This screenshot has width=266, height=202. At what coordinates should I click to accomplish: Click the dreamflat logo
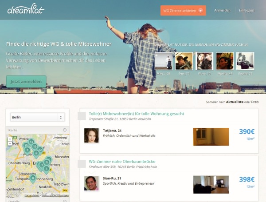(x=26, y=9)
